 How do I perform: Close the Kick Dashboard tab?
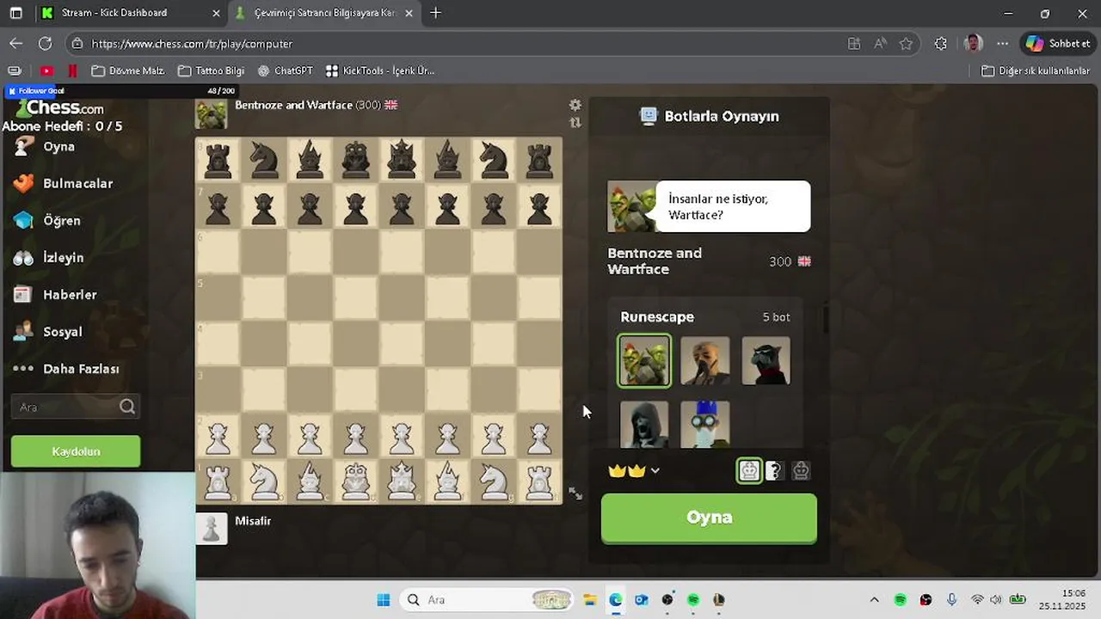[216, 13]
